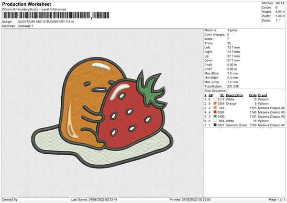Click code '1155' in stop row 3
Image resolution: width=287 pixels, height=203 pixels.
[253, 108]
